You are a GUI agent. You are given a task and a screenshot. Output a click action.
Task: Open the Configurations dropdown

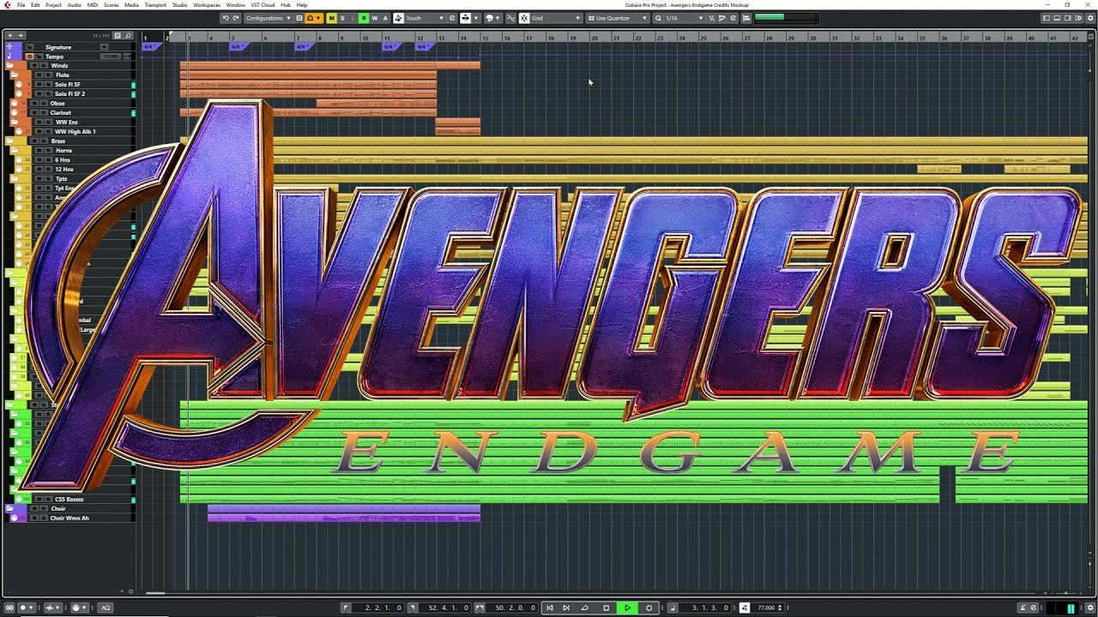pos(268,18)
